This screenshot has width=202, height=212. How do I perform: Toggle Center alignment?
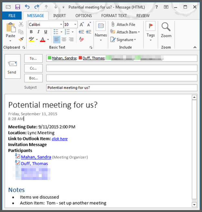click(x=64, y=39)
